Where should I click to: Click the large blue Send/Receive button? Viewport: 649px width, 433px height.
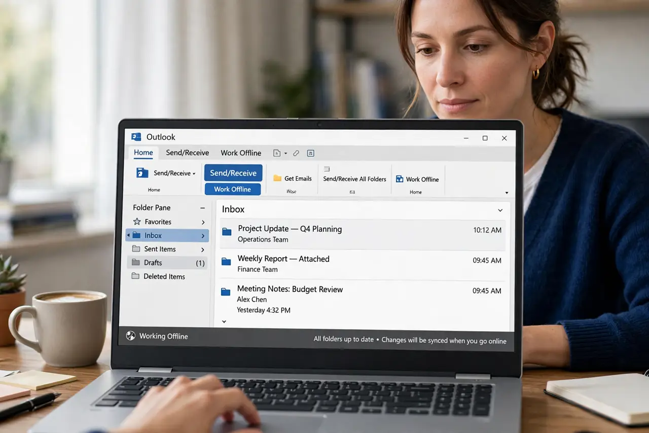coord(233,173)
